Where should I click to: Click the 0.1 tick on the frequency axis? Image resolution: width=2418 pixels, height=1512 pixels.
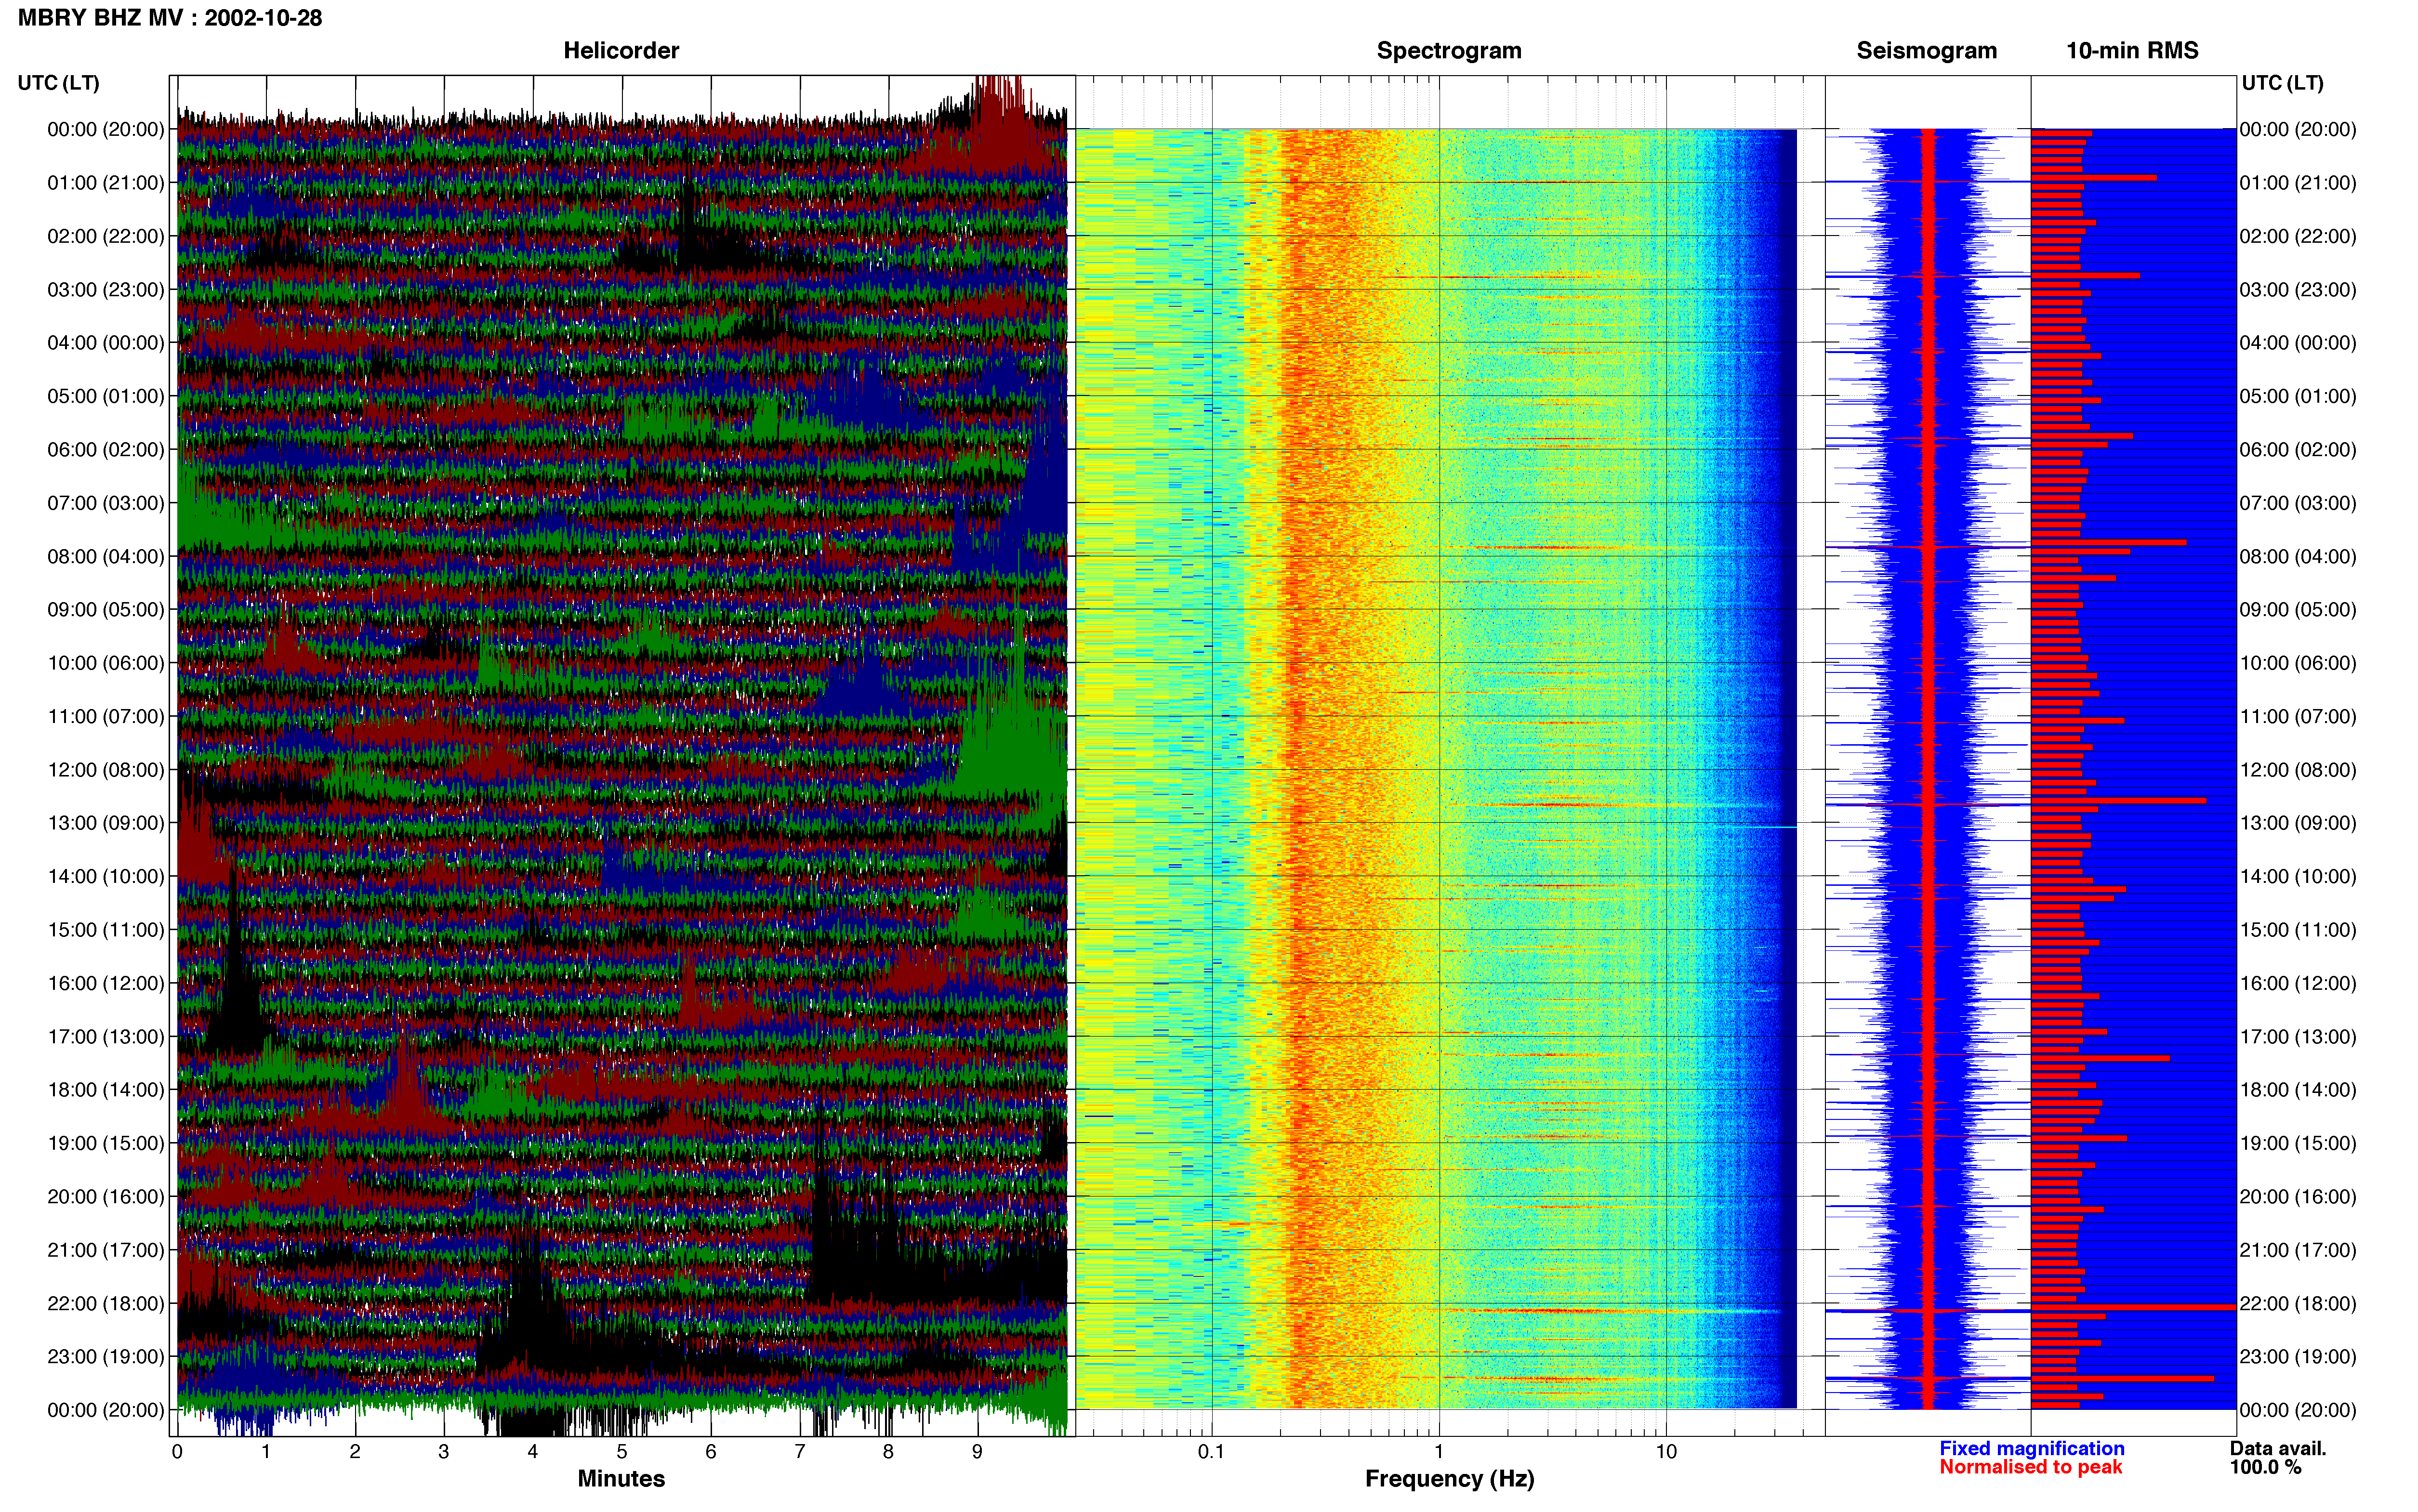click(1211, 1452)
